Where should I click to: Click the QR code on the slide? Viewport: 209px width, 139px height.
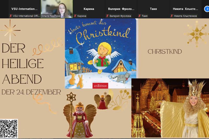9,129
